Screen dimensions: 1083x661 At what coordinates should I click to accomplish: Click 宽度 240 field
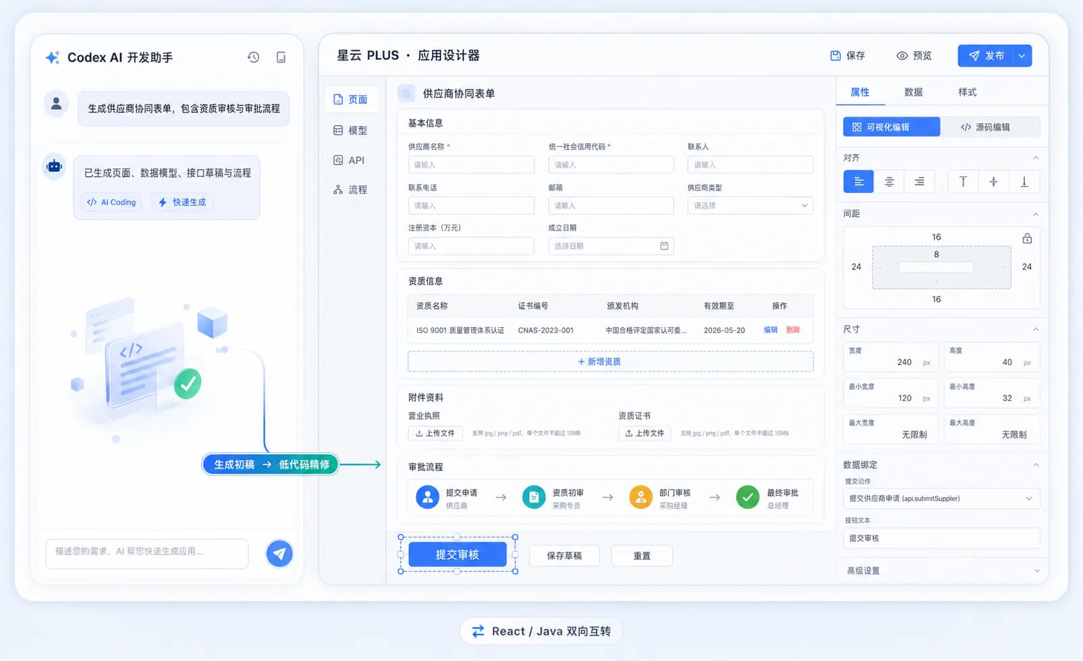(891, 357)
